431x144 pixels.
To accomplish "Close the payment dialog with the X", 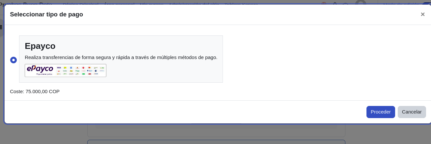I will click(422, 14).
